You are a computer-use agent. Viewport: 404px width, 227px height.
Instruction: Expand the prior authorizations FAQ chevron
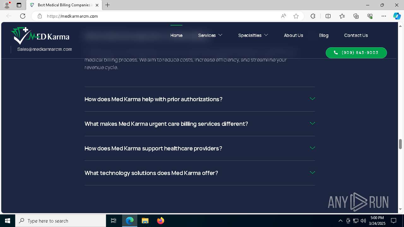(x=312, y=99)
